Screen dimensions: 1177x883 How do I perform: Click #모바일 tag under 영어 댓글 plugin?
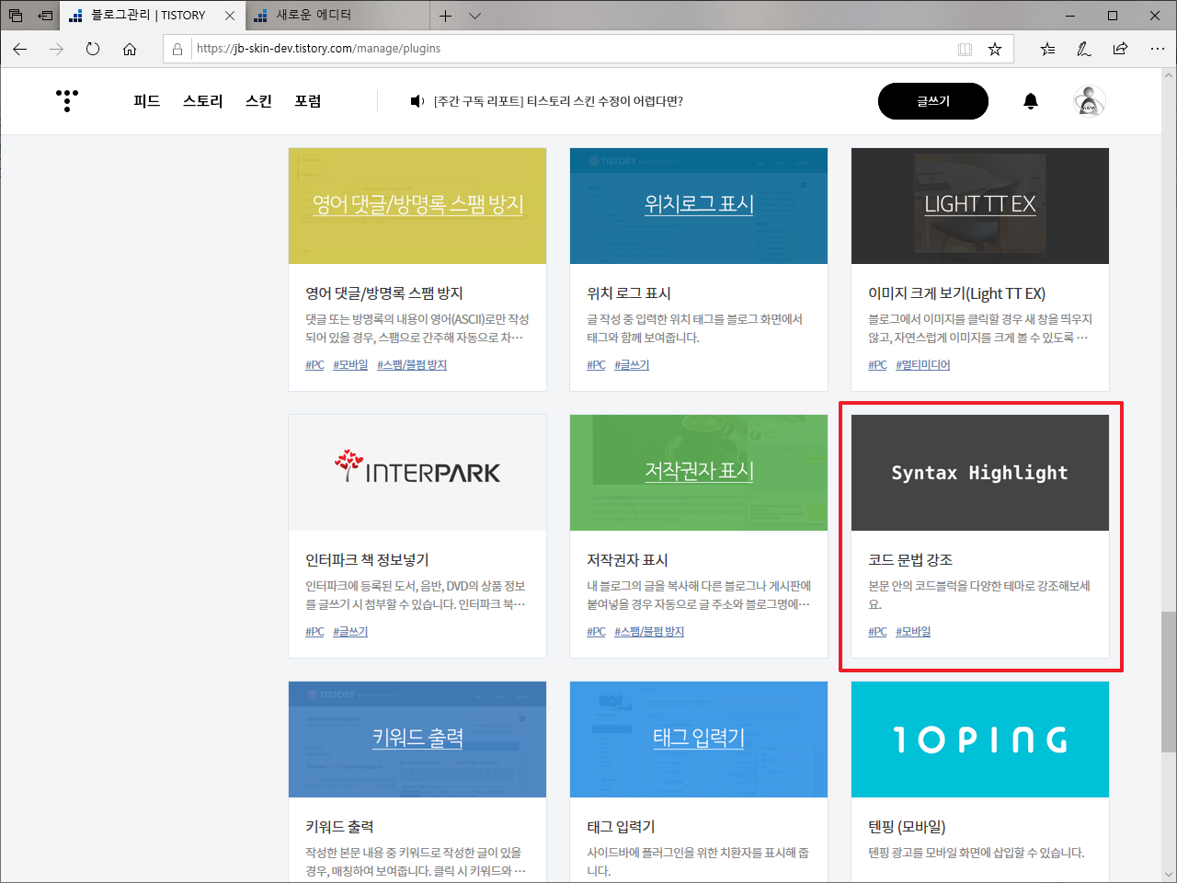click(x=350, y=365)
